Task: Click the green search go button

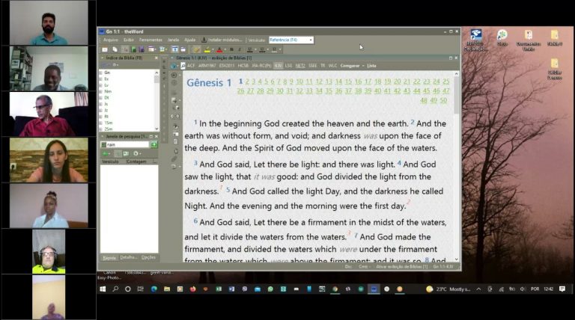Action: click(x=153, y=144)
